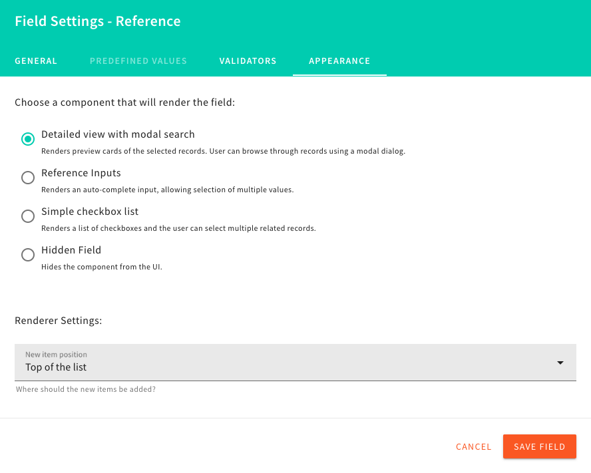The image size is (591, 473).
Task: Switch to the GENERAL tab
Action: point(36,61)
